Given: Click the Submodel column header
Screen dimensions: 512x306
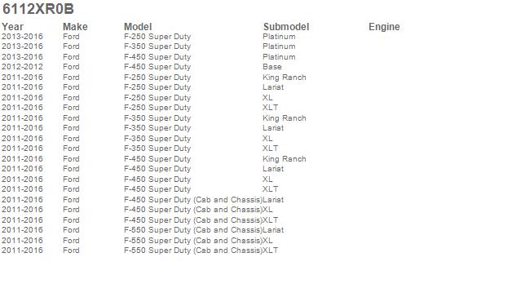Looking at the screenshot, I should coord(286,27).
